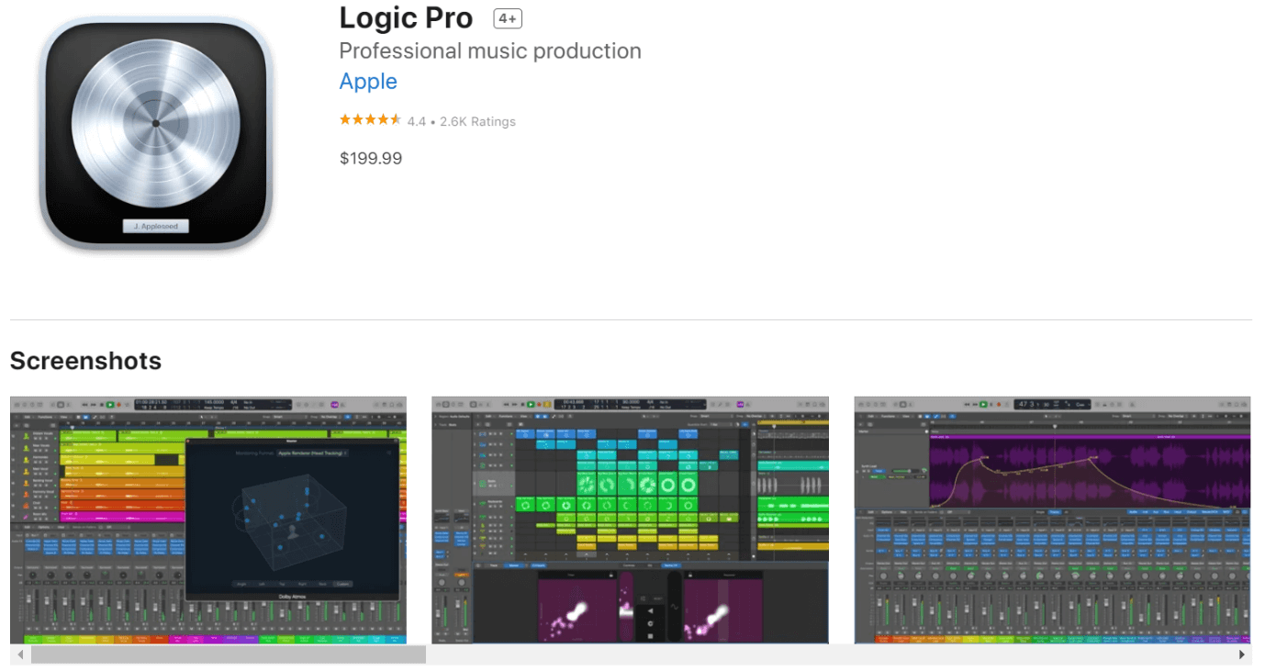Click the $199.99 price
1265x671 pixels.
click(371, 158)
